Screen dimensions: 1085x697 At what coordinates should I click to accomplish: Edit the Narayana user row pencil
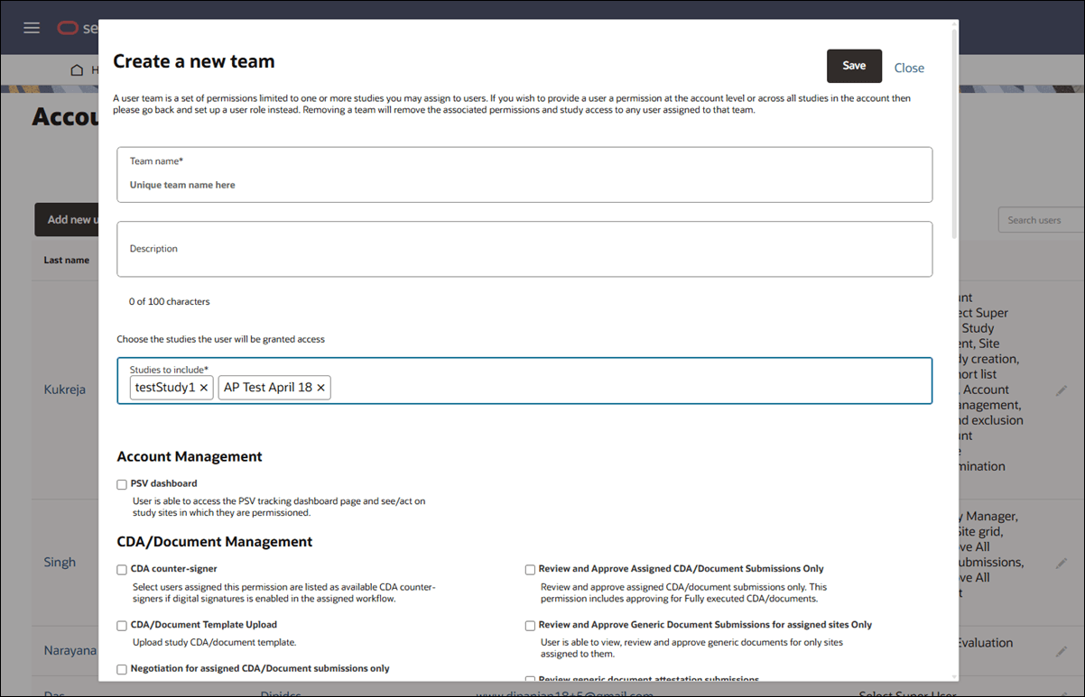point(1062,651)
